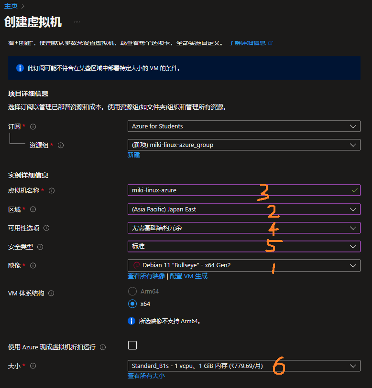372x388 pixels.
Task: Enable Azure 现成虚拟机折扣运行 checkbox
Action: coord(132,345)
